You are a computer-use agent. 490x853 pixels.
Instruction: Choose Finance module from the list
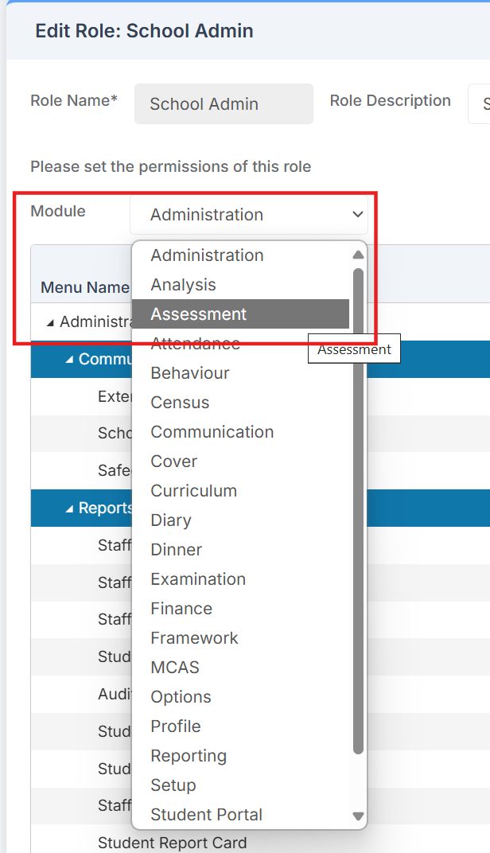coord(181,609)
